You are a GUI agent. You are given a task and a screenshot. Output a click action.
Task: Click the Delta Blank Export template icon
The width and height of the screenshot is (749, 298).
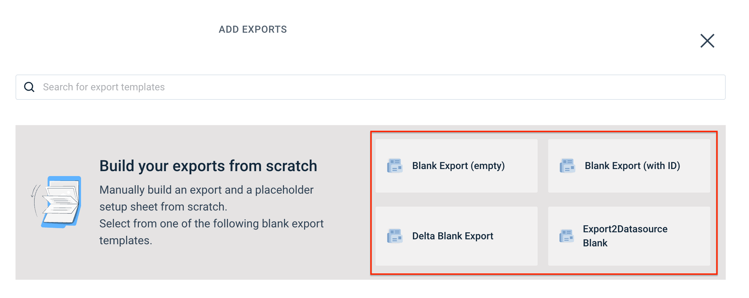click(395, 236)
